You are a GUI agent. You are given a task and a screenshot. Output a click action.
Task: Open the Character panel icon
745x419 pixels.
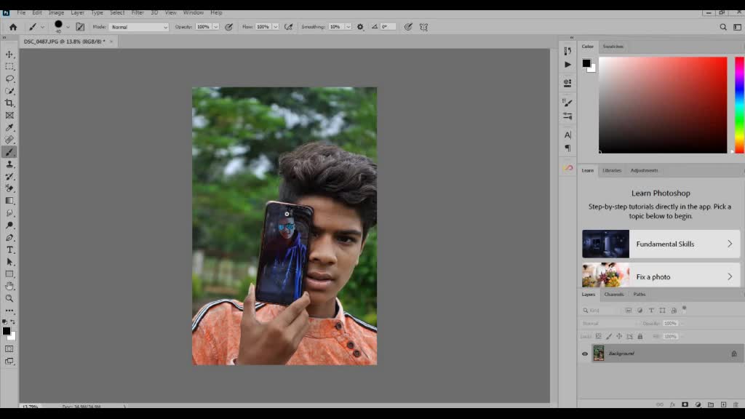click(567, 135)
